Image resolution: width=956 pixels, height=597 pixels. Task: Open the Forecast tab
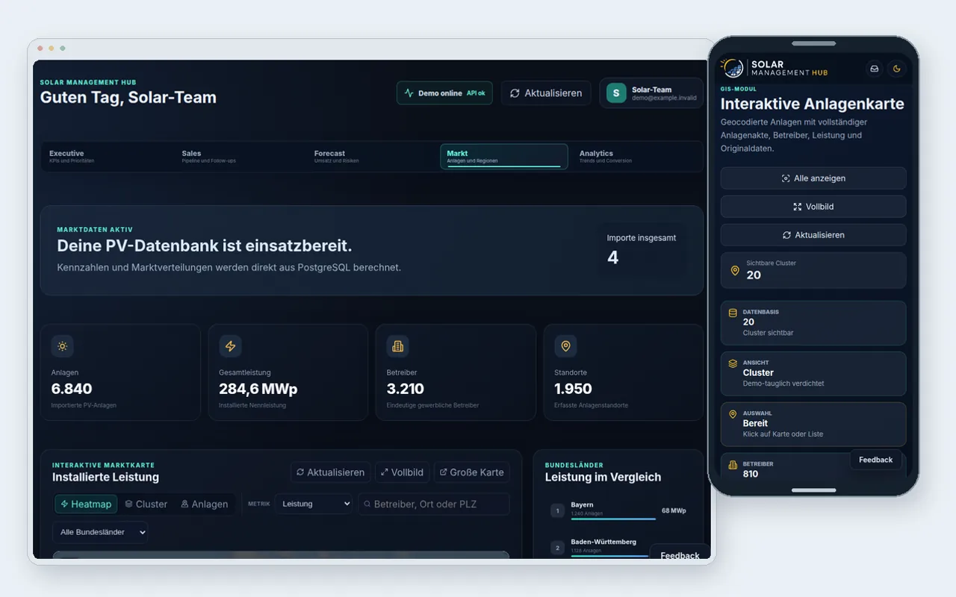click(372, 156)
